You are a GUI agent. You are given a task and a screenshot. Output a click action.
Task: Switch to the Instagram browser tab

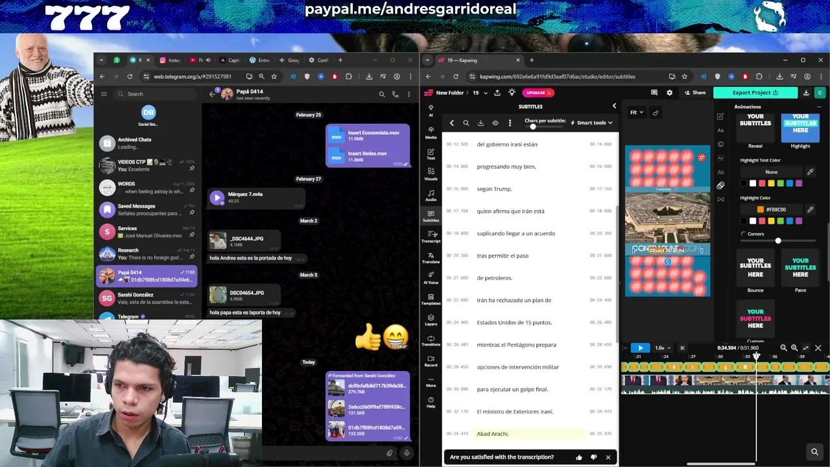click(x=170, y=60)
